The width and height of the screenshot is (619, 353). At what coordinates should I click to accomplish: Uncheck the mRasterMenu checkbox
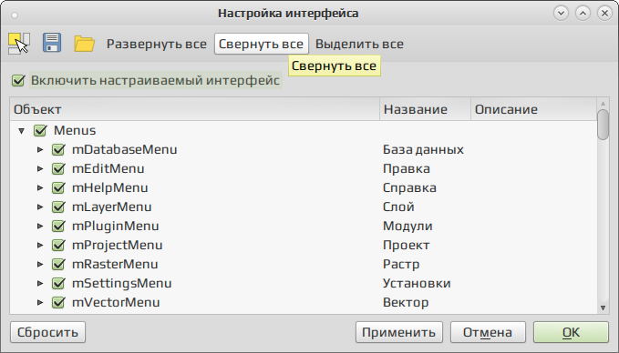58,265
